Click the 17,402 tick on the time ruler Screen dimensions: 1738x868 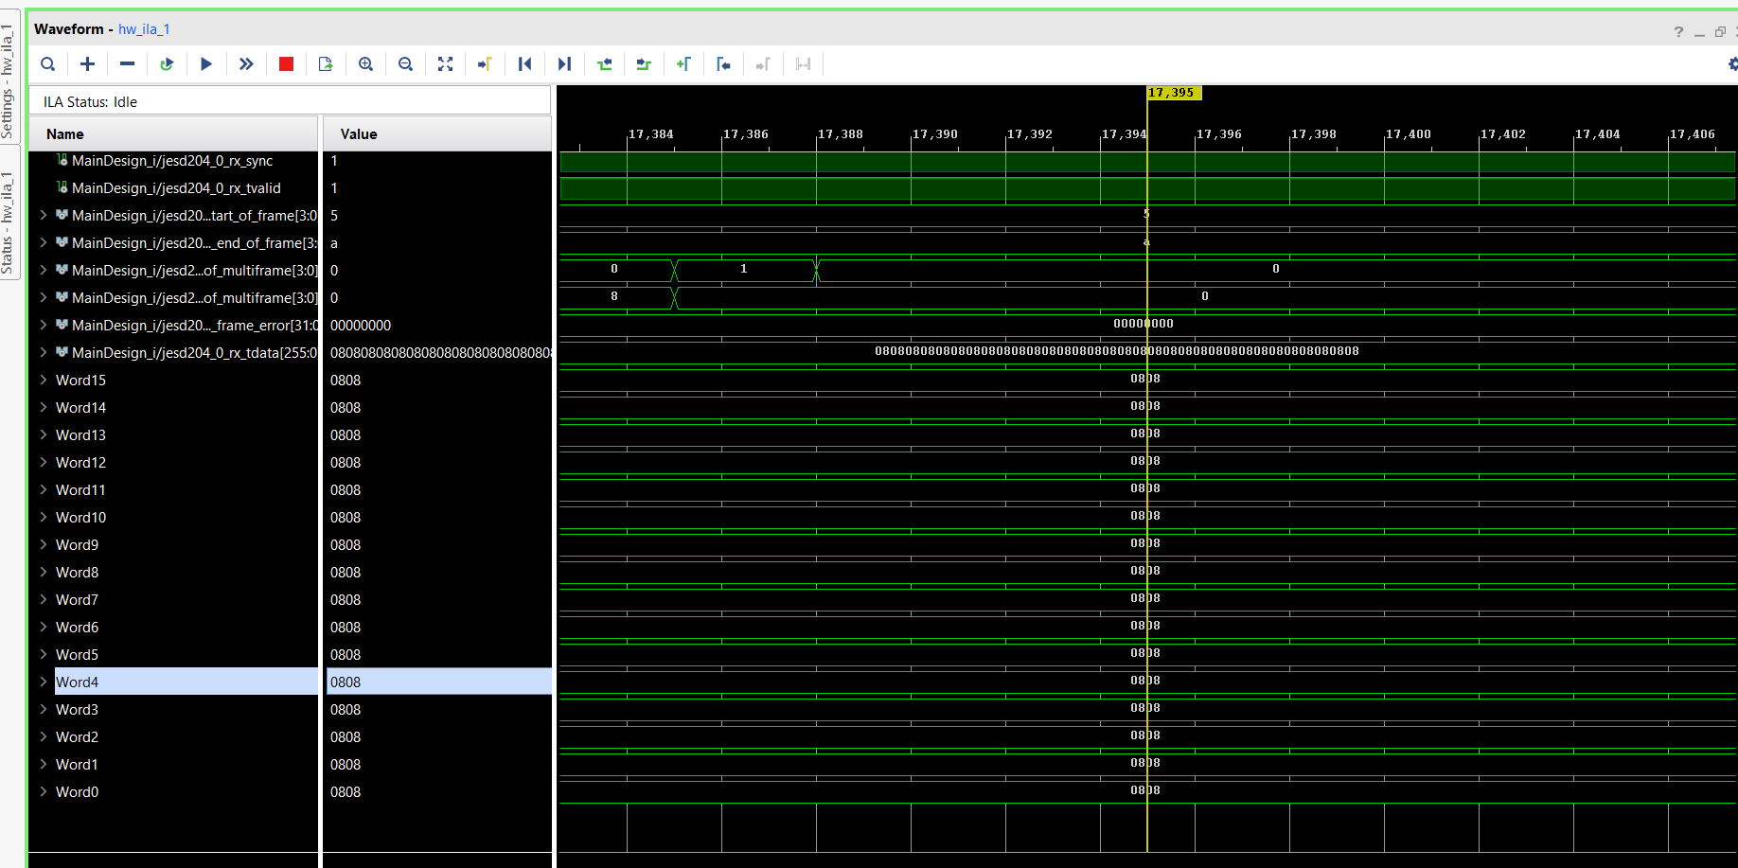pyautogui.click(x=1503, y=134)
